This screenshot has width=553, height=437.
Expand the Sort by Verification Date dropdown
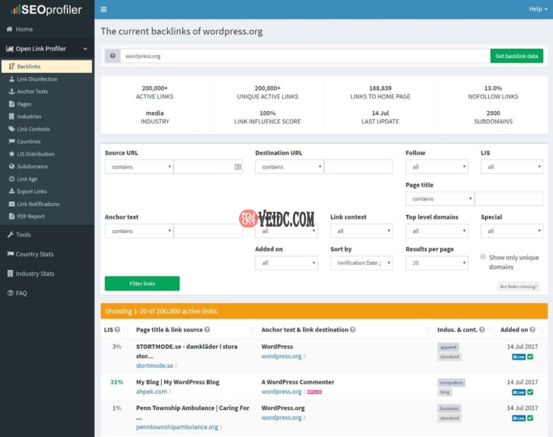point(361,263)
